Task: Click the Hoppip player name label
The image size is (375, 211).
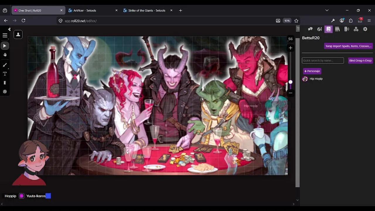Action: click(x=11, y=196)
